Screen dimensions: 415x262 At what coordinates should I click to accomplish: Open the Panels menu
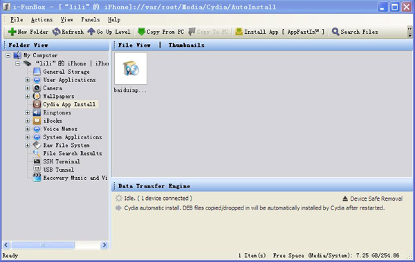pyautogui.click(x=90, y=19)
